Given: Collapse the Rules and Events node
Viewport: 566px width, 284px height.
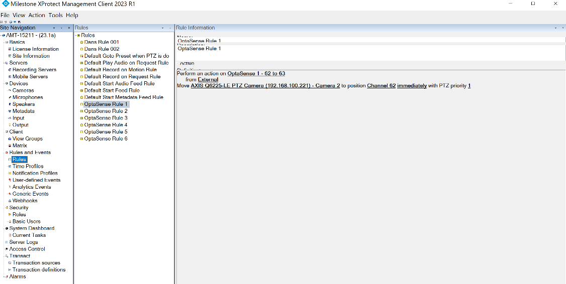Looking at the screenshot, I should coord(6,153).
